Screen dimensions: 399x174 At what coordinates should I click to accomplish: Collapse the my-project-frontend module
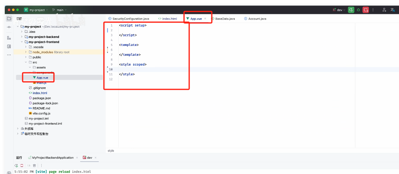click(22, 42)
